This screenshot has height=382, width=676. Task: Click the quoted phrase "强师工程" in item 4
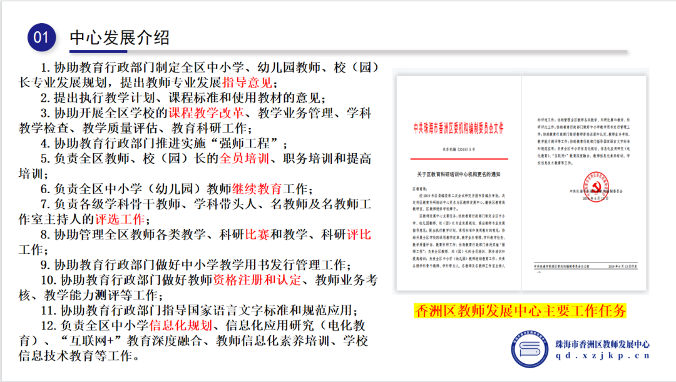pos(244,143)
